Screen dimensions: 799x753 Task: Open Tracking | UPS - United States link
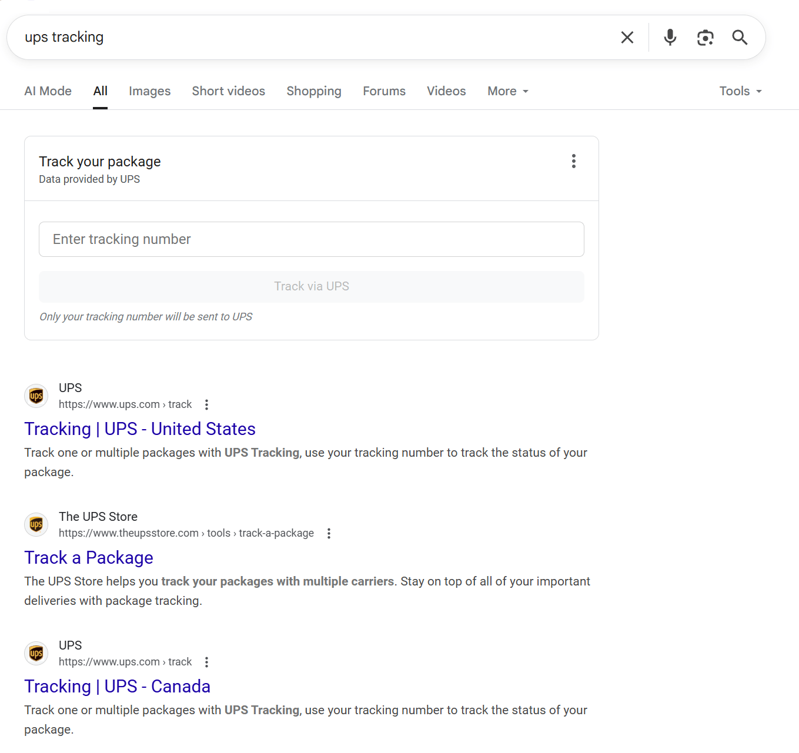[140, 429]
